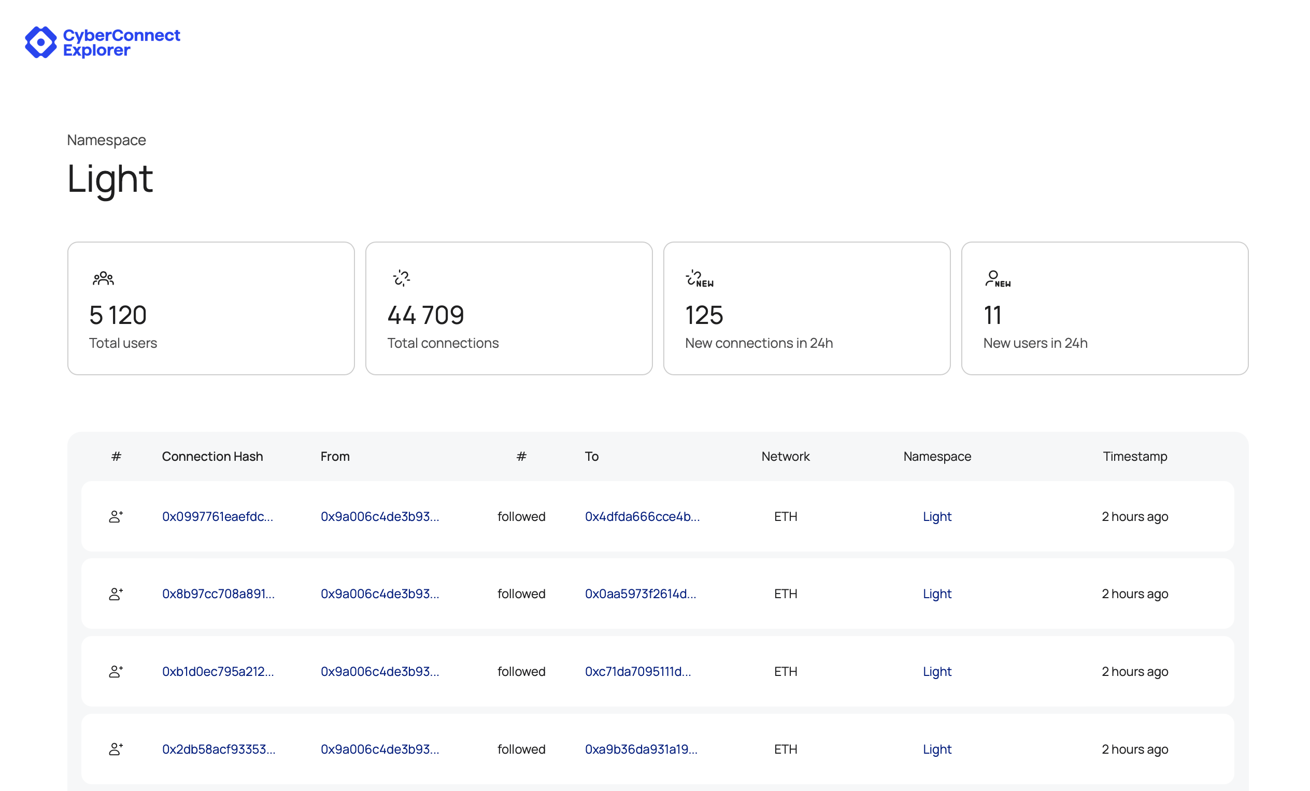Click the 125 new connections value

pyautogui.click(x=704, y=316)
